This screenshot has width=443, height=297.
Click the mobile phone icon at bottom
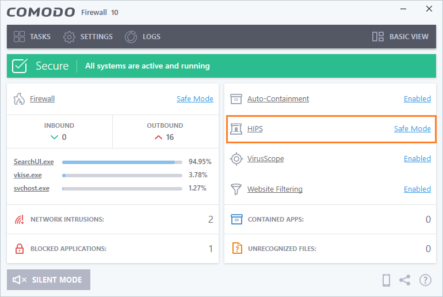tap(387, 280)
